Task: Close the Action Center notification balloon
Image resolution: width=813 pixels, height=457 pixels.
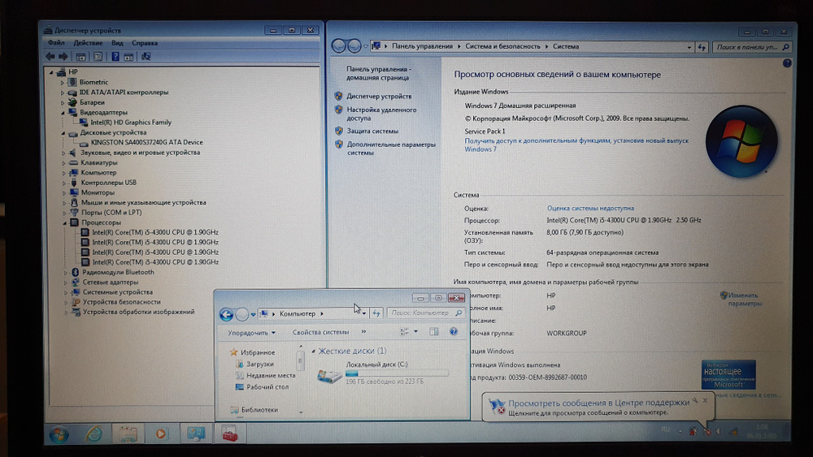Action: point(705,400)
